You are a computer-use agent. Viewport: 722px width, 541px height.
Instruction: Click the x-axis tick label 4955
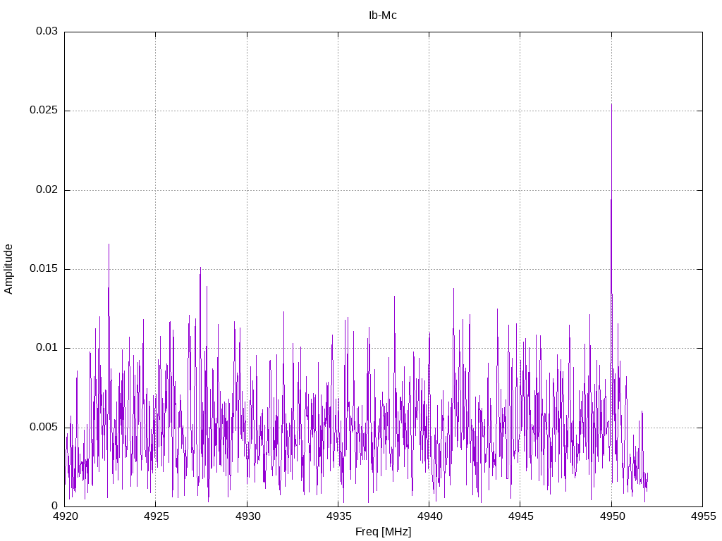[703, 516]
